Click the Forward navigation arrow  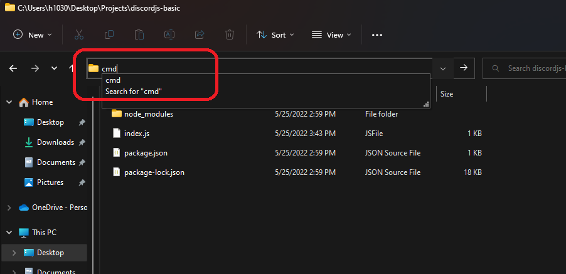tap(35, 68)
